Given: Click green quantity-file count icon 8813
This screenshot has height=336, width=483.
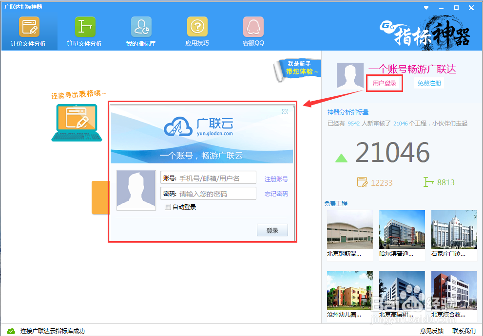Looking at the screenshot, I should coord(428,182).
